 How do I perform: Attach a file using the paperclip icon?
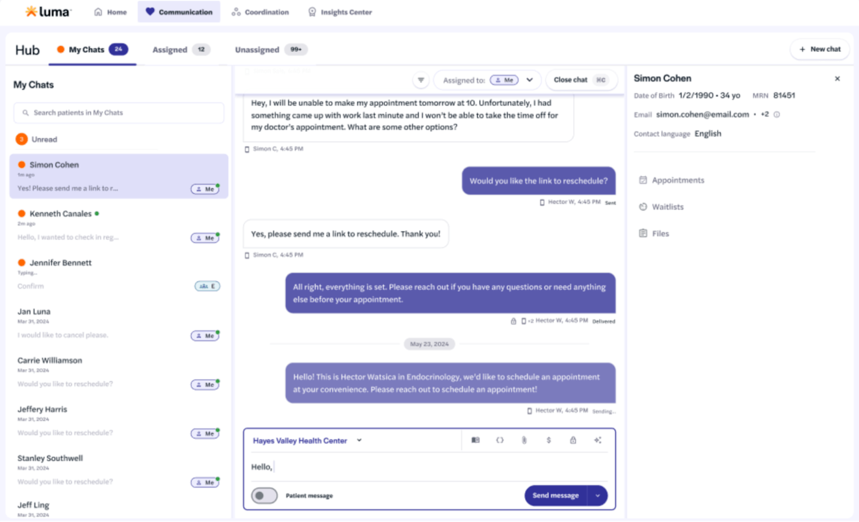(x=524, y=440)
